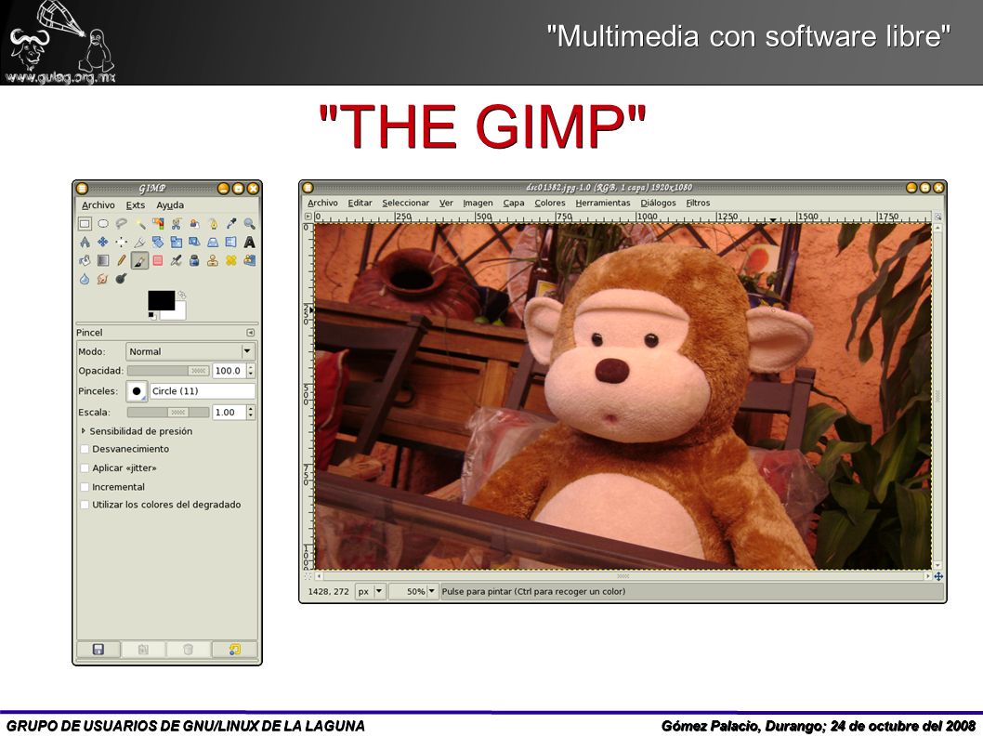Viewport: 983px width, 737px height.
Task: Select the Intelligent Scissors tool
Action: [177, 223]
